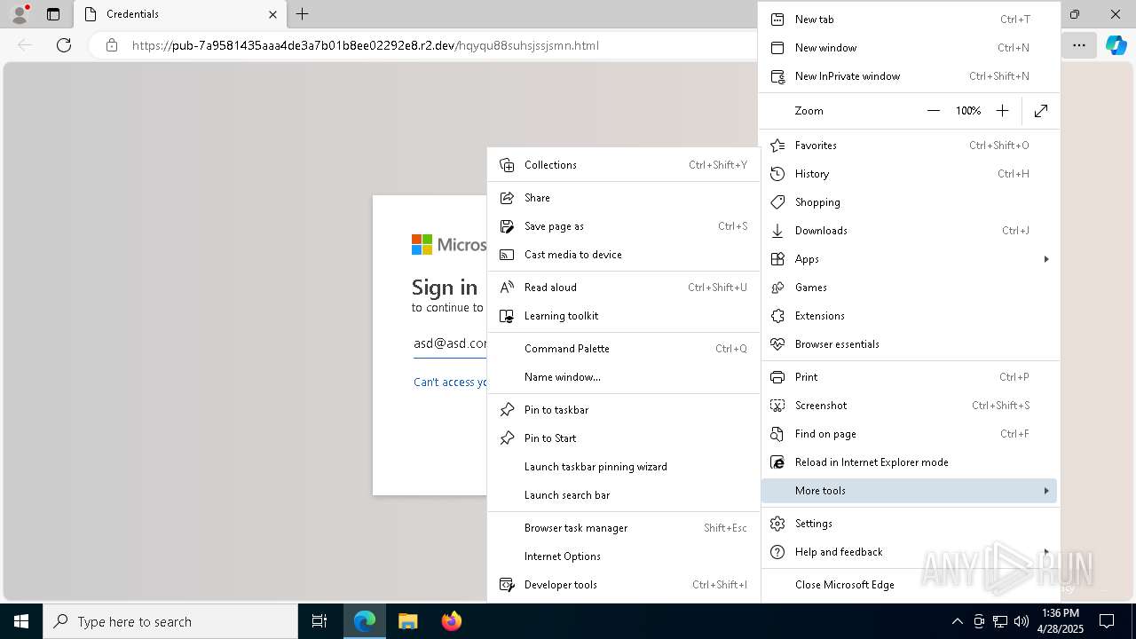Open a new tab with plus button
This screenshot has height=639, width=1136.
point(303,14)
